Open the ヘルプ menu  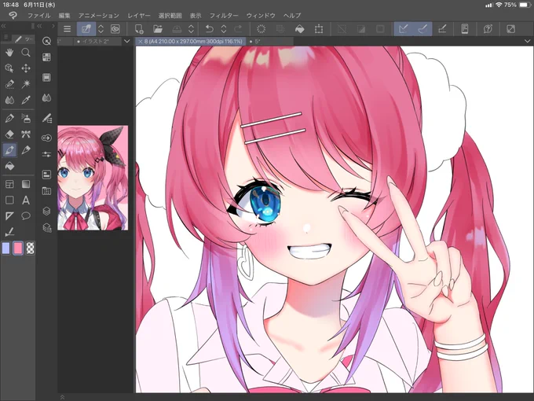292,16
